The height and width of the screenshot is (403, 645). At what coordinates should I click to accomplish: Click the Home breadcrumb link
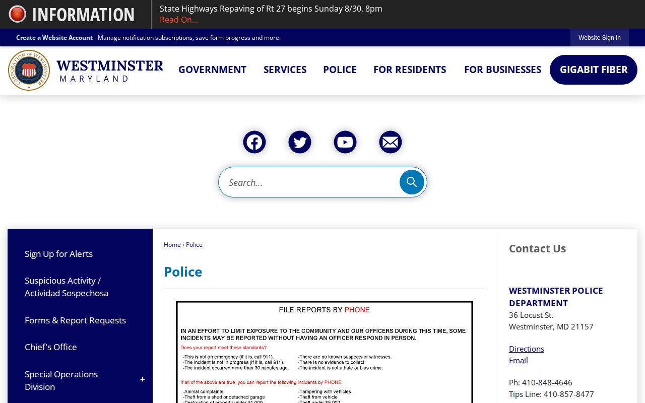(x=172, y=245)
